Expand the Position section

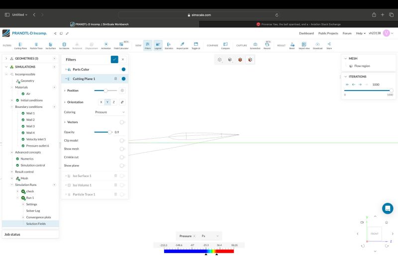pyautogui.click(x=65, y=90)
